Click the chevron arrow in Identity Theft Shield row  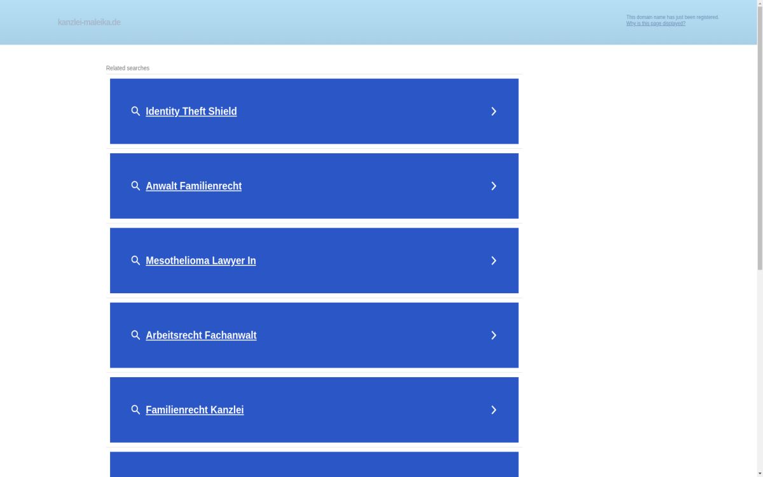pos(493,111)
